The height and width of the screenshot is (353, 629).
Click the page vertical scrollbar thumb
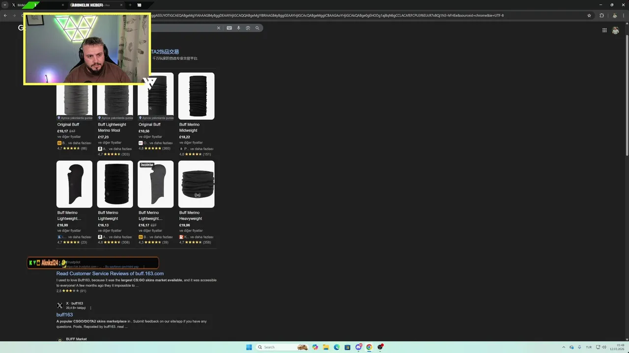627,96
